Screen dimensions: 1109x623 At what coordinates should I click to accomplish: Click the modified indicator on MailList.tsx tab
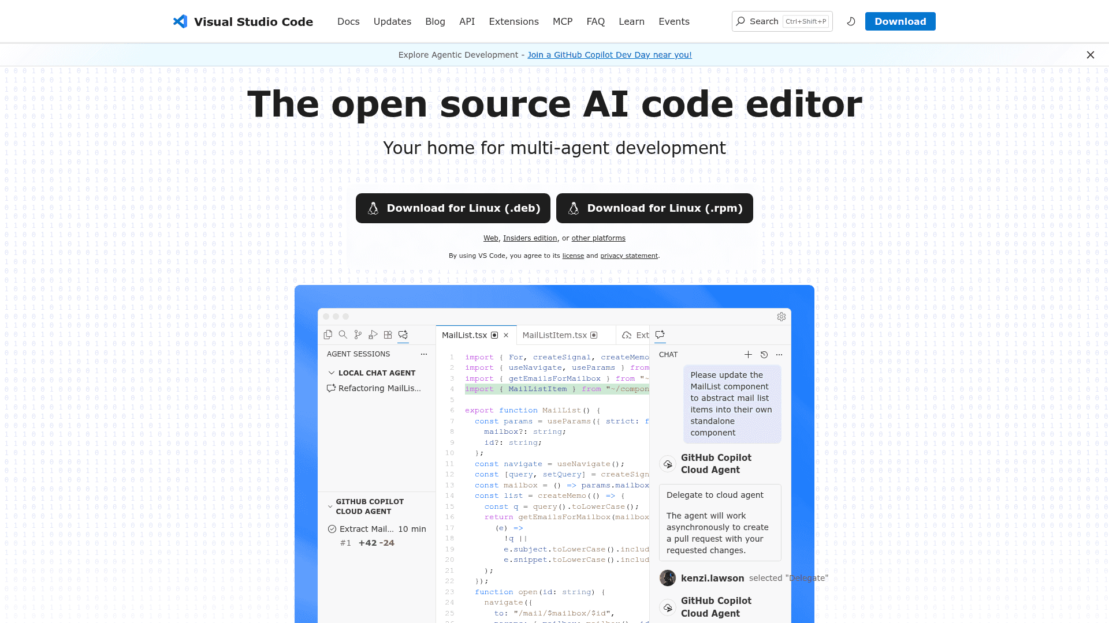[494, 335]
